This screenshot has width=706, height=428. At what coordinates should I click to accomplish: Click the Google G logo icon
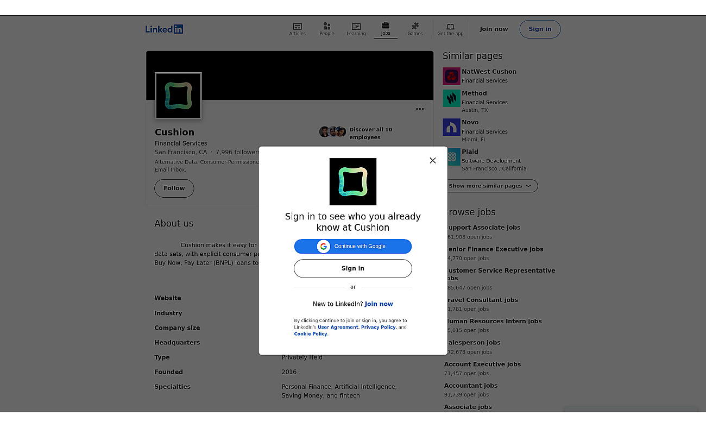pyautogui.click(x=324, y=247)
